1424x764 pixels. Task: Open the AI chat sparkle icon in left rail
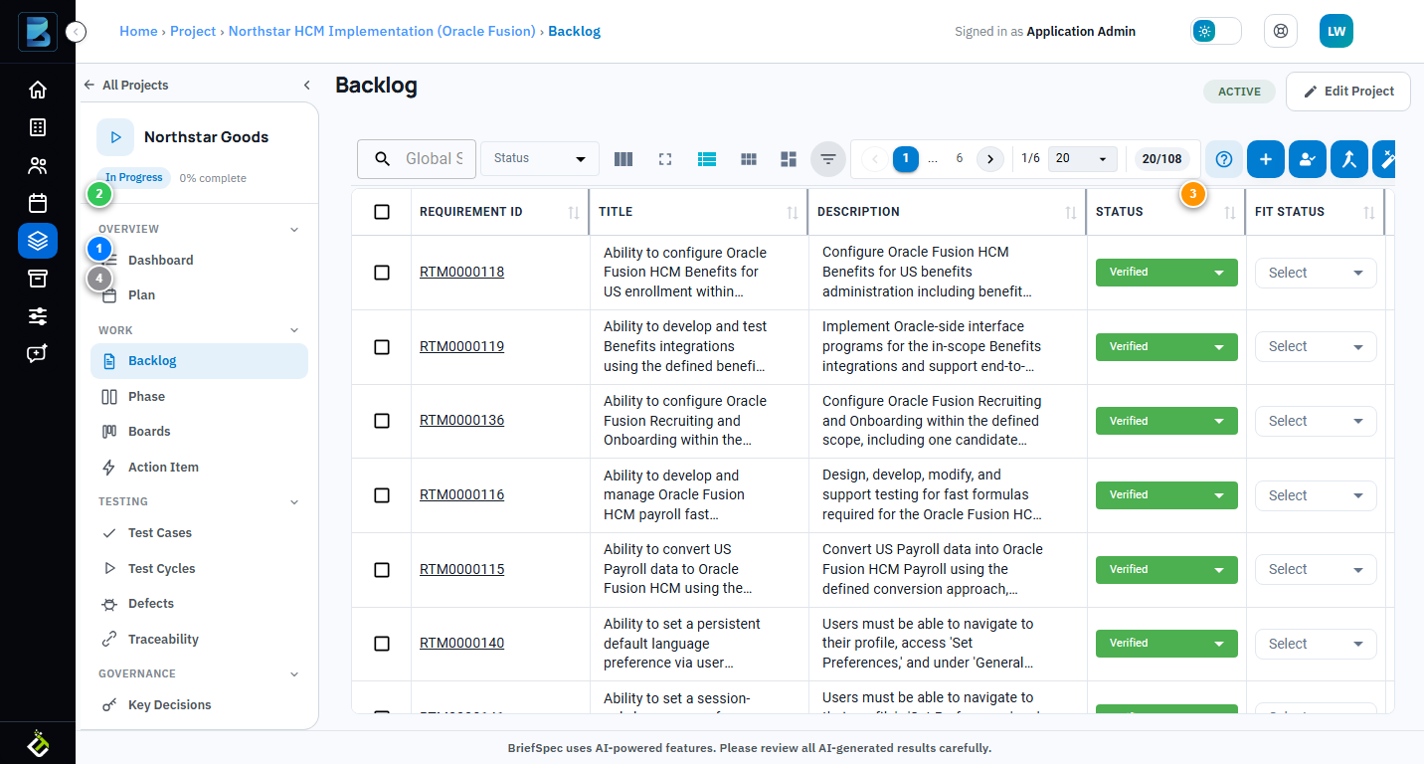point(38,354)
